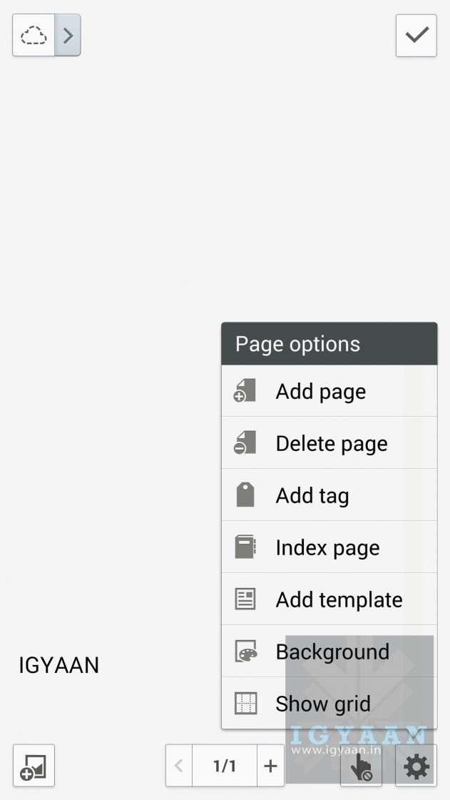Click the Delete page icon
450x800 pixels.
point(245,443)
